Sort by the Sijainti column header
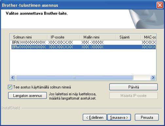Image resolution: width=165 pixels, height=126 pixels. click(128, 37)
